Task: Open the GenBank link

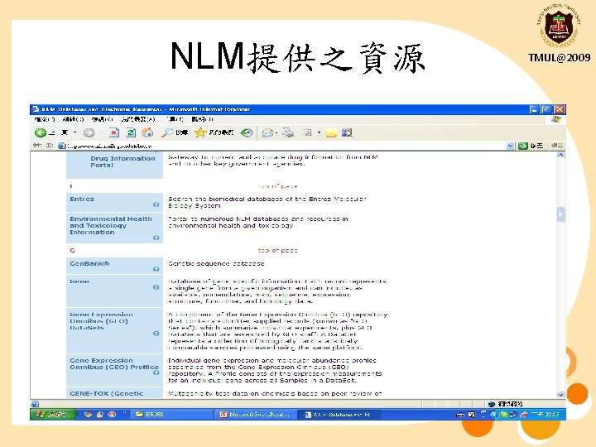Action: (89, 263)
